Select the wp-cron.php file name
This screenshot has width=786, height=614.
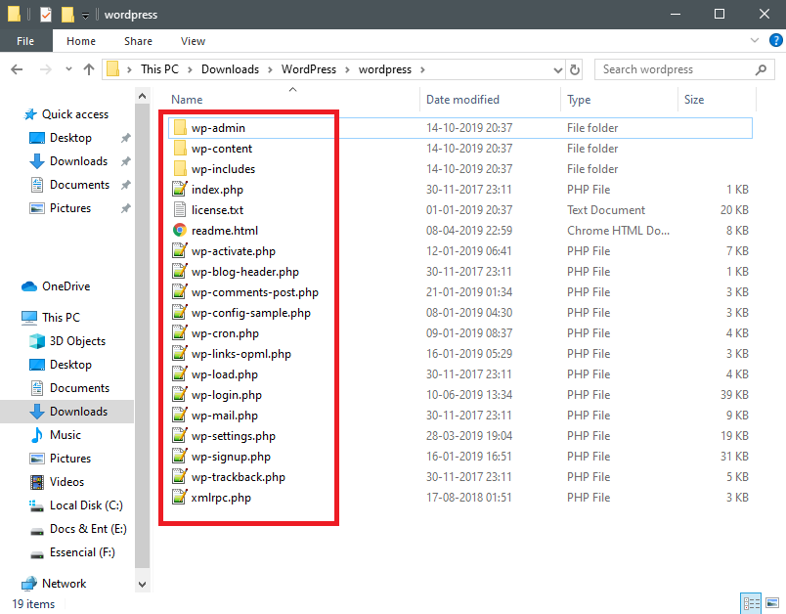point(225,333)
